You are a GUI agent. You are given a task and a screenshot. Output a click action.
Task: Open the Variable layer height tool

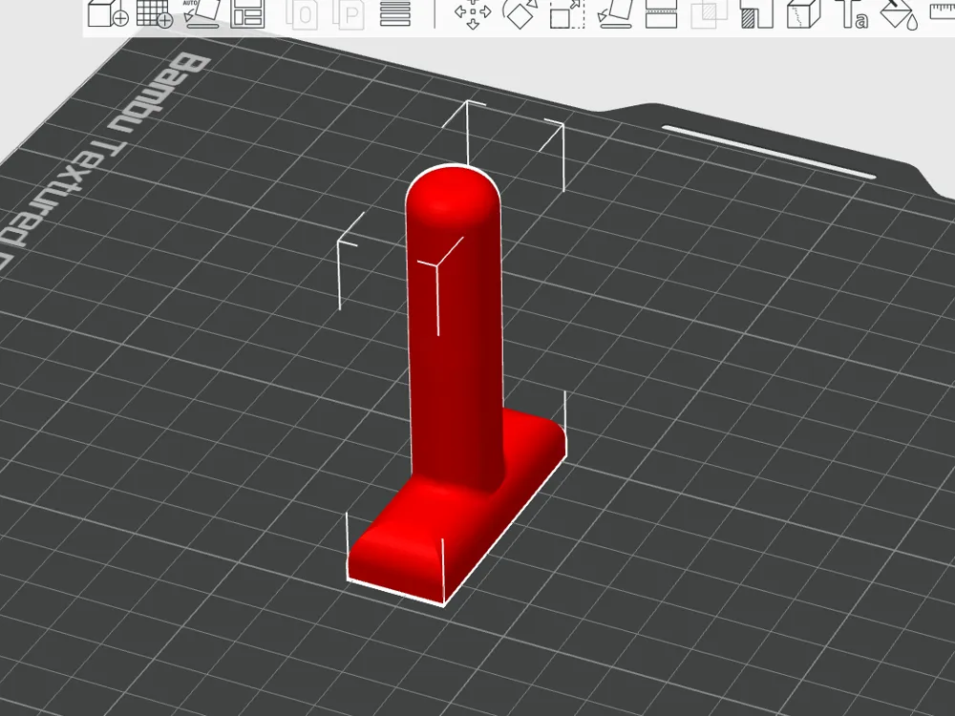pyautogui.click(x=395, y=13)
